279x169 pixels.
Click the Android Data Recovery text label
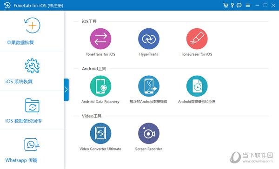[100, 102]
